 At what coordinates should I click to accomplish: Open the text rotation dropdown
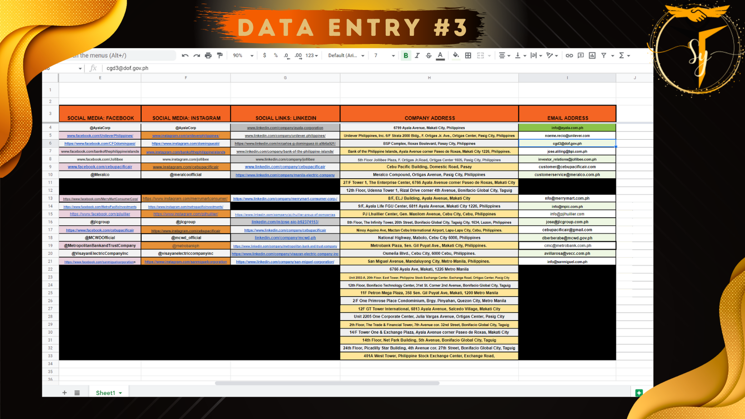(x=552, y=55)
